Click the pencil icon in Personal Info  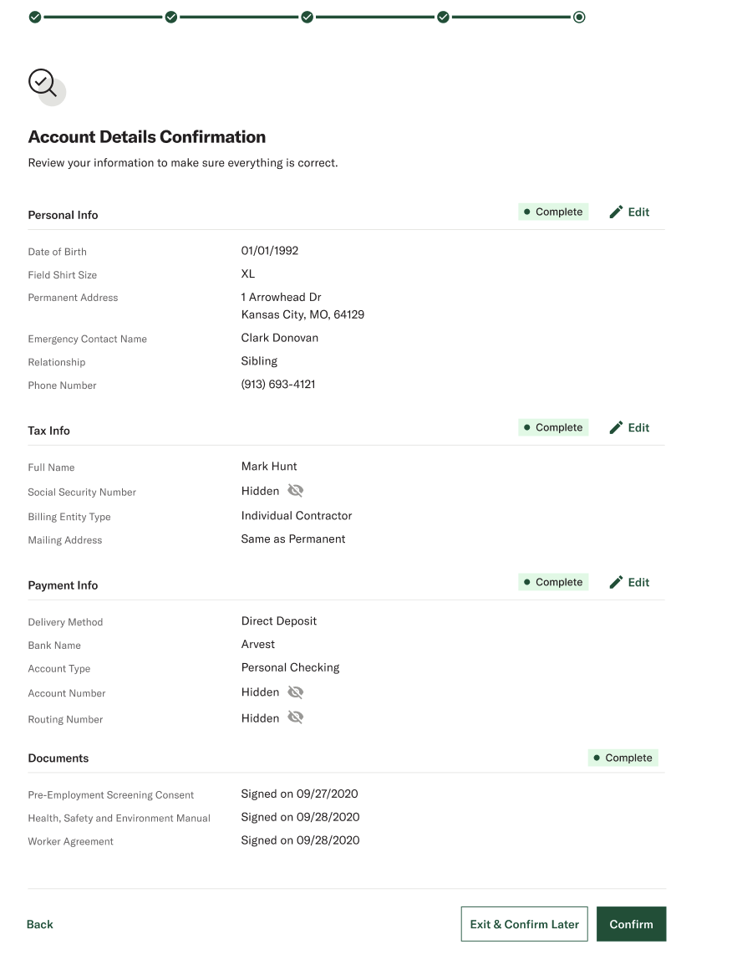(616, 212)
